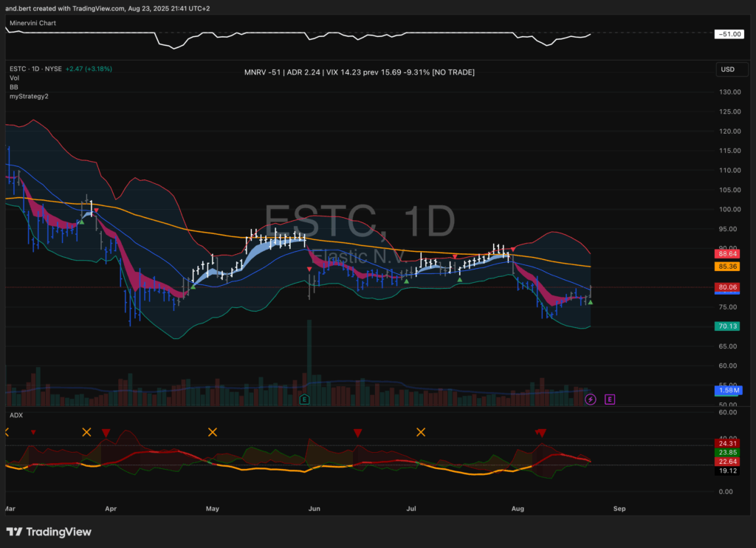Screen dimensions: 756x548
Task: Select the BB indicator legend
Action: [14, 87]
